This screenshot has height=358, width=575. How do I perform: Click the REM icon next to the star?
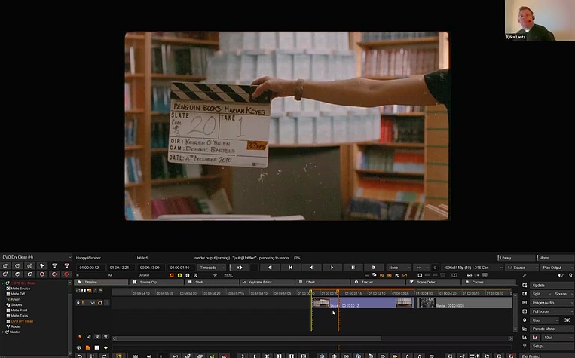(x=228, y=275)
